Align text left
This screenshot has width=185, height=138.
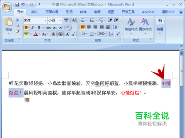83,27
